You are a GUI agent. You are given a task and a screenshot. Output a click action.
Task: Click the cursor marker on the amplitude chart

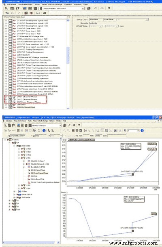133,174
